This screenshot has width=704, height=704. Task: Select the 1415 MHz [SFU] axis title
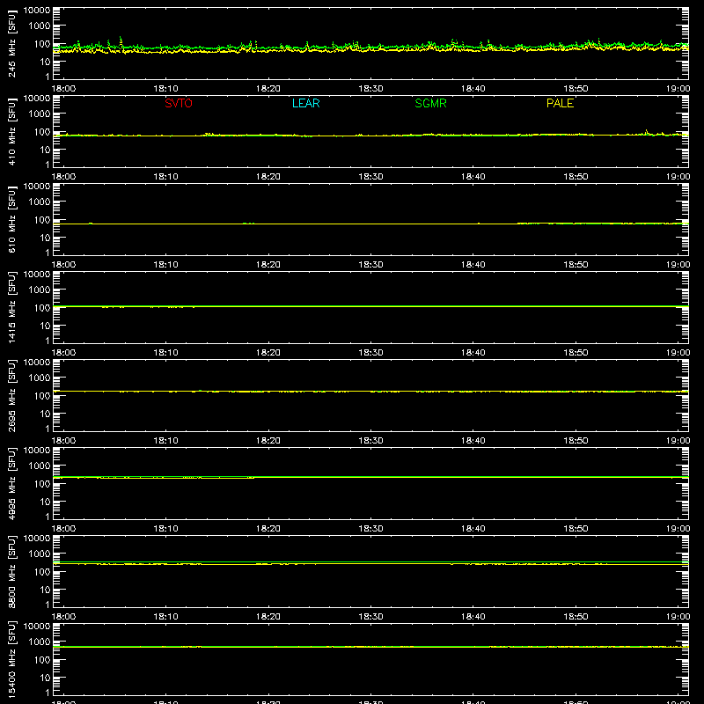12,307
